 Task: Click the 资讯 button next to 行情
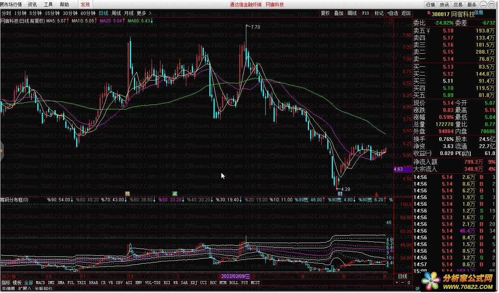pos(444,4)
